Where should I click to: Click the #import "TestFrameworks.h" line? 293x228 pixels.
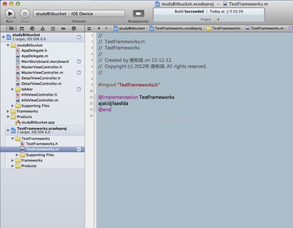(x=129, y=85)
